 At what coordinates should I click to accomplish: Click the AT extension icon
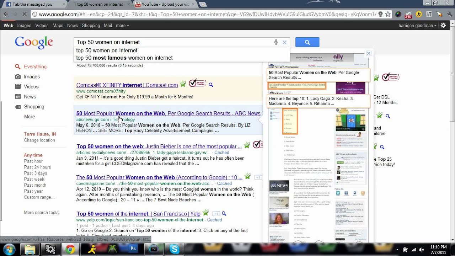tap(429, 14)
